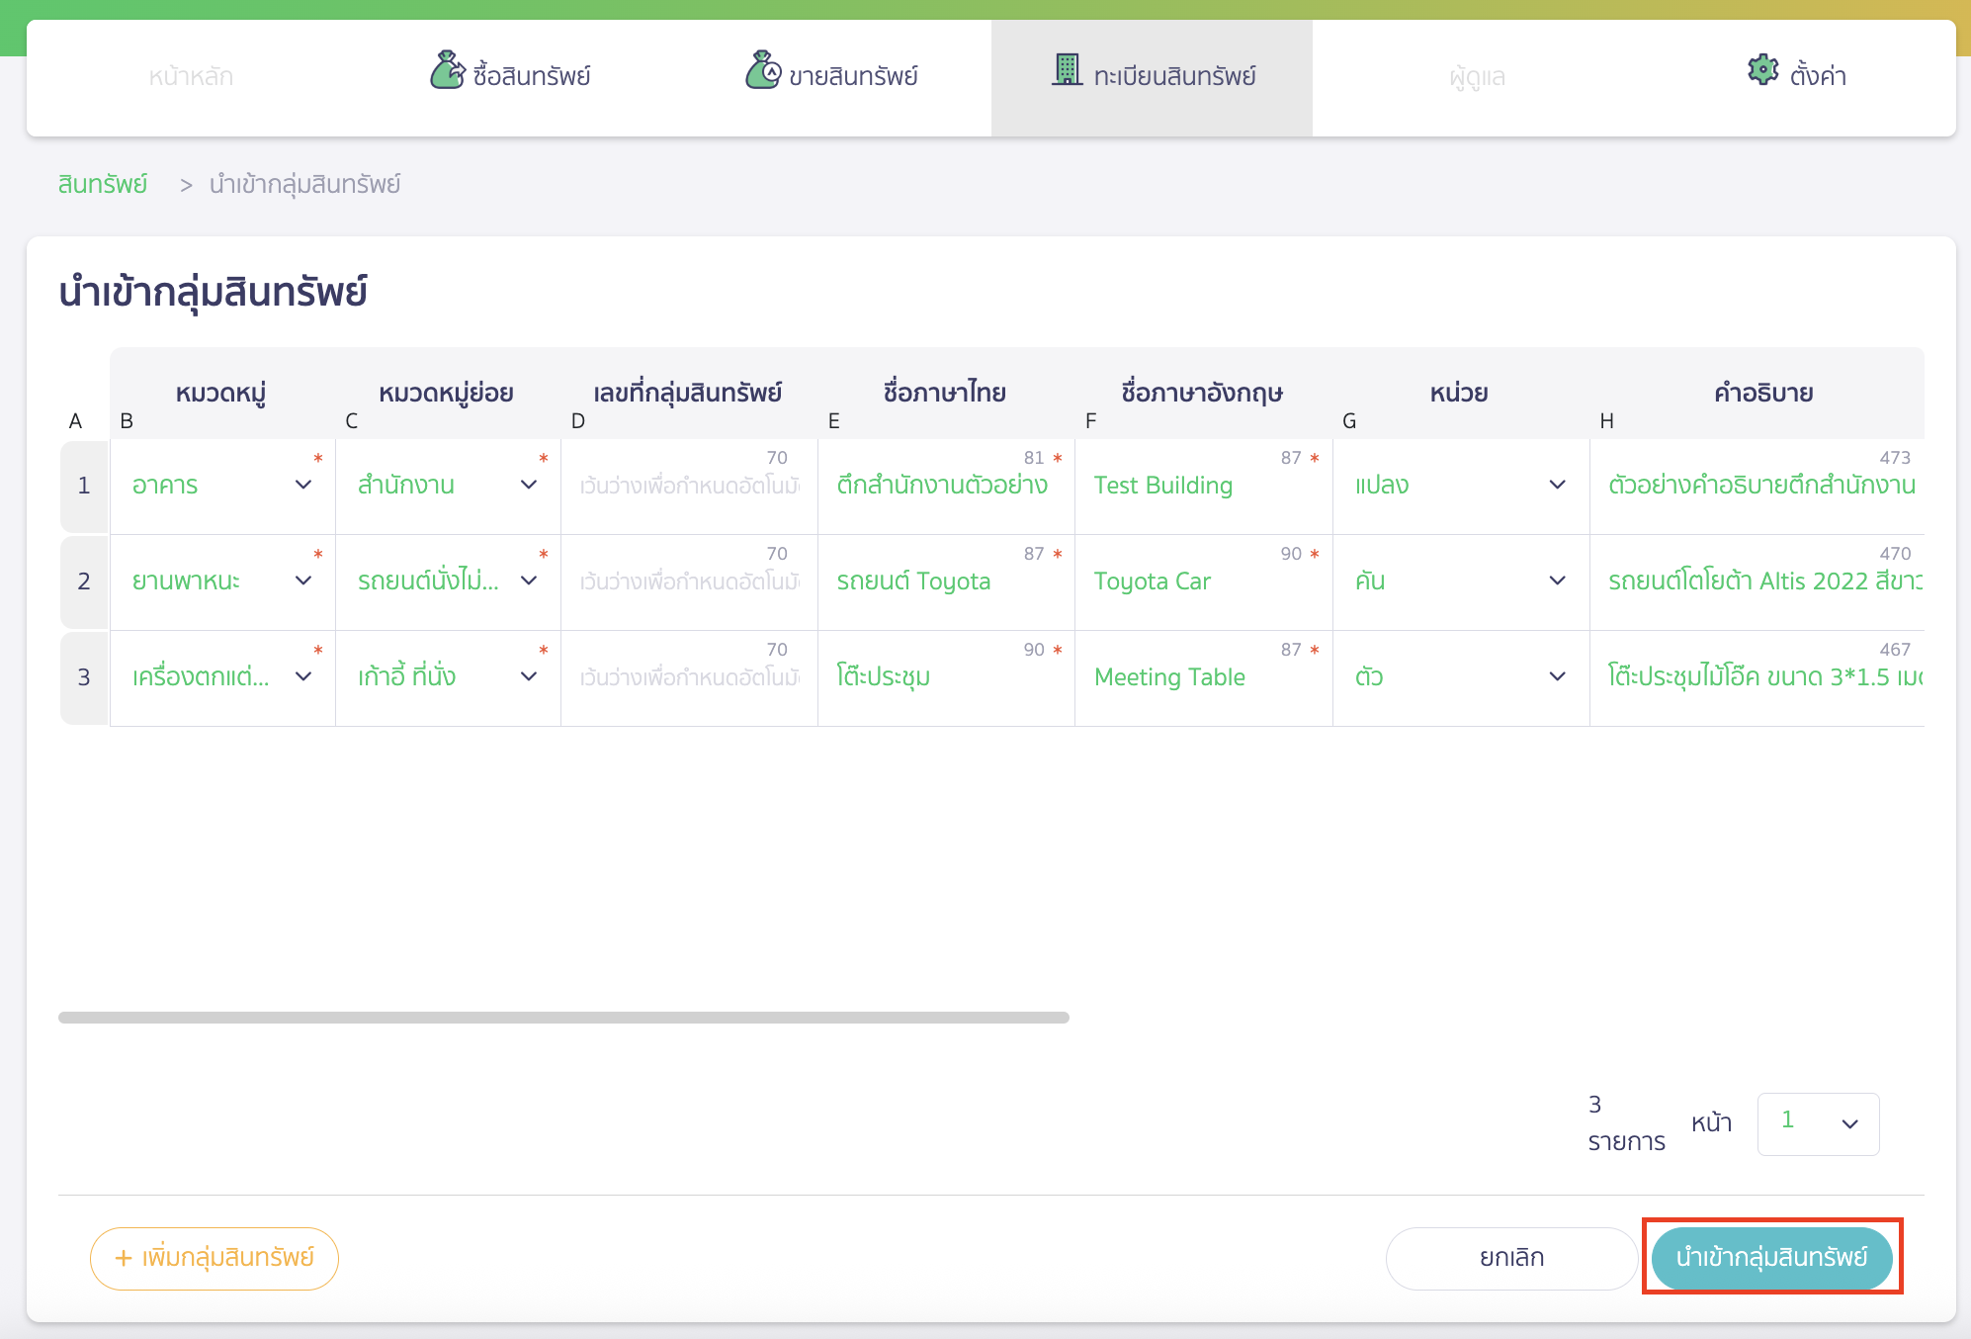The width and height of the screenshot is (1971, 1339).
Task: Navigate back via the สินทรัพย์ breadcrumb link
Action: pyautogui.click(x=102, y=184)
